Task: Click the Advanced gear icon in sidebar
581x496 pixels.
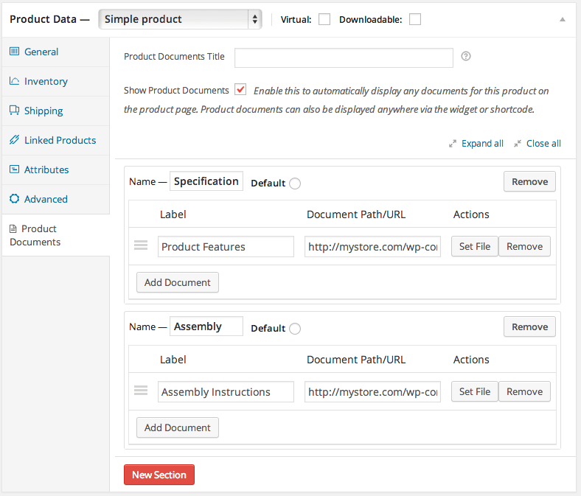Action: [14, 199]
